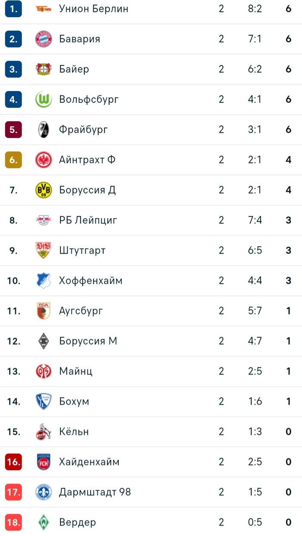Screen dimensions: 302x536
Task: Click the blue position badge number 1
Action: 13,9
